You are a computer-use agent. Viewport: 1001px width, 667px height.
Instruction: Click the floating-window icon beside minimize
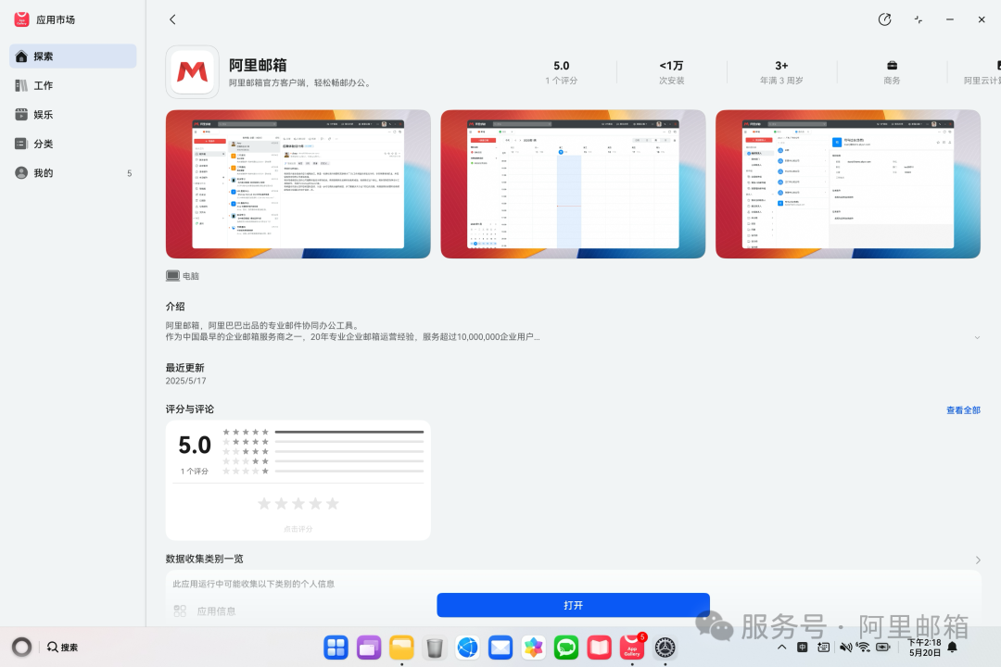917,19
